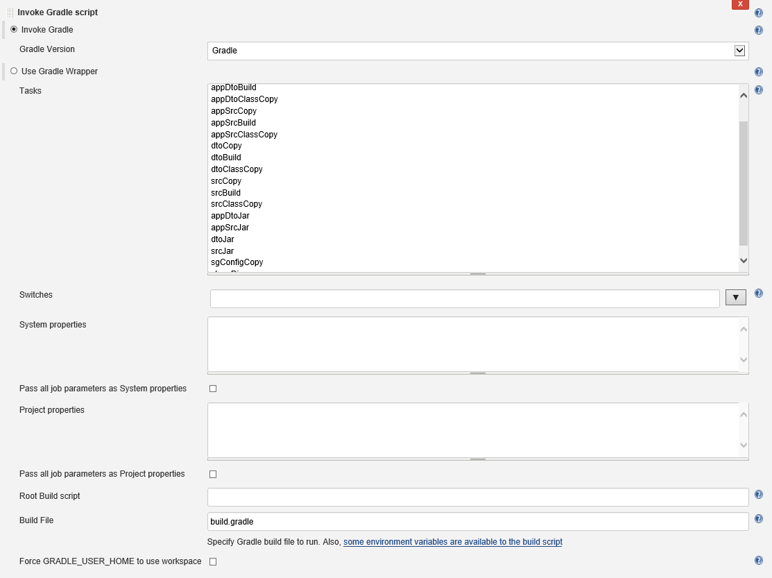Click dtoCopy task line
This screenshot has width=772, height=578.
[226, 146]
